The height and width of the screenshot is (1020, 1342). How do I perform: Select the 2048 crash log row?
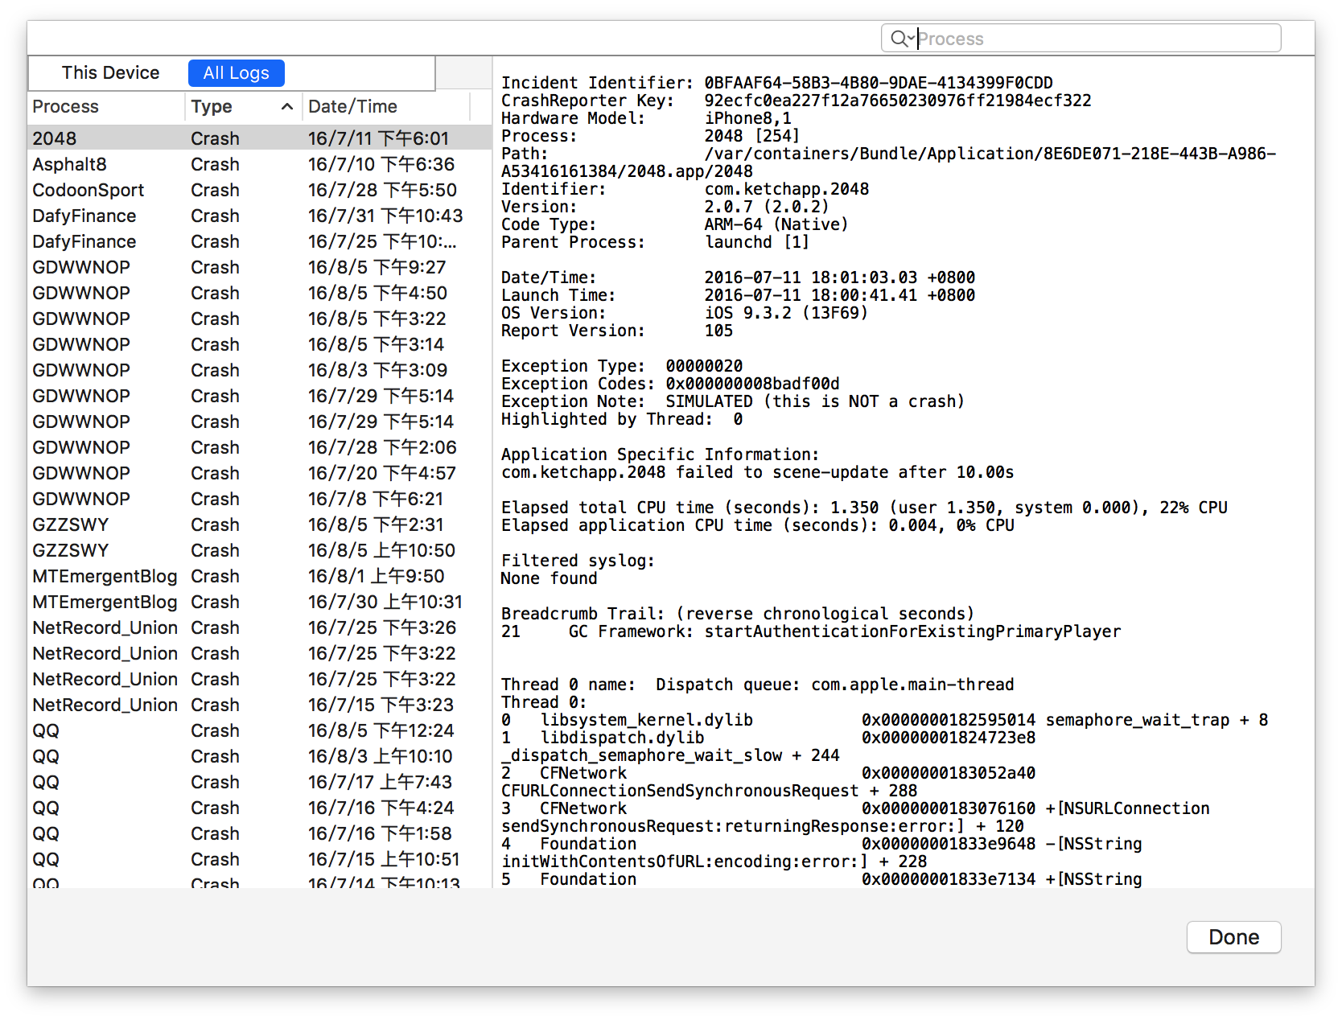(x=259, y=138)
